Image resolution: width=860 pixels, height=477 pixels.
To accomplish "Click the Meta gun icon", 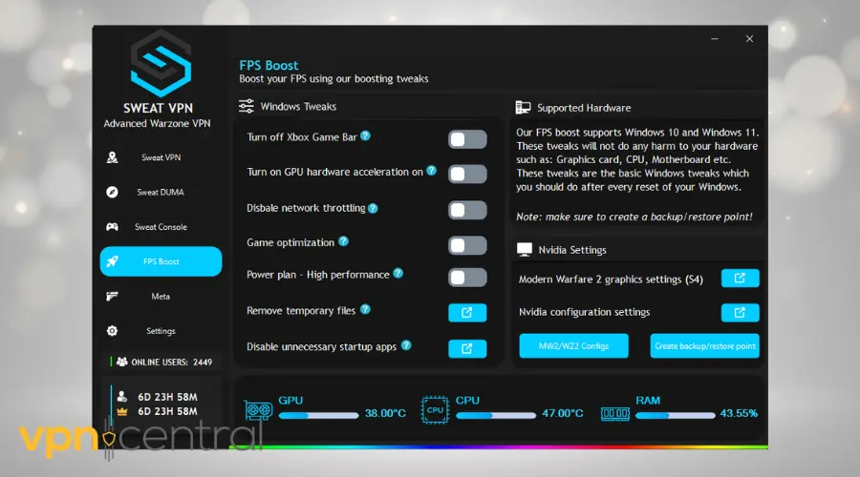I will click(112, 297).
